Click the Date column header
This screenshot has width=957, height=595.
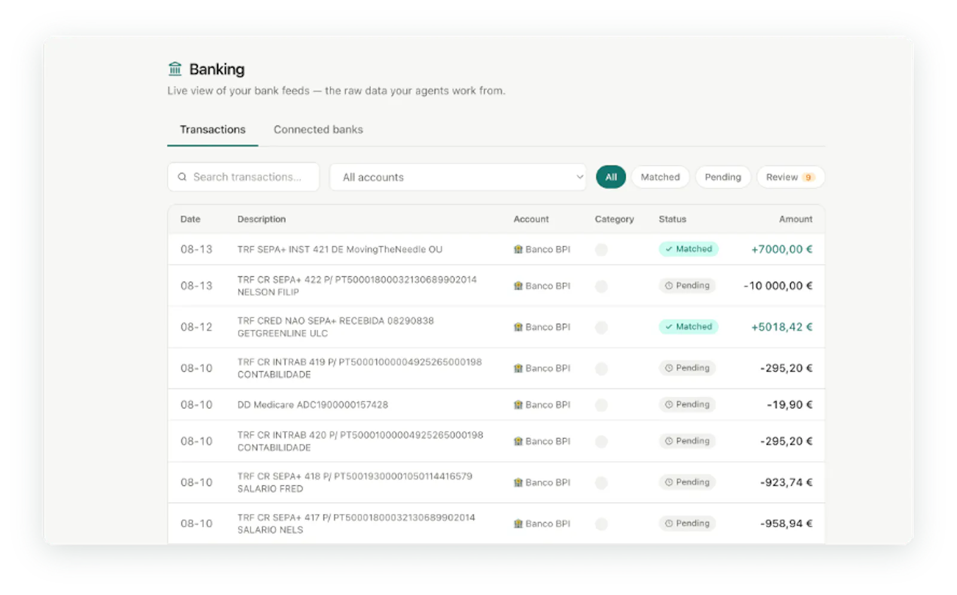pyautogui.click(x=190, y=219)
